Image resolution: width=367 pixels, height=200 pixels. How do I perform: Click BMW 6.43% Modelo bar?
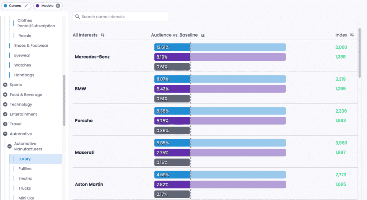pyautogui.click(x=220, y=89)
